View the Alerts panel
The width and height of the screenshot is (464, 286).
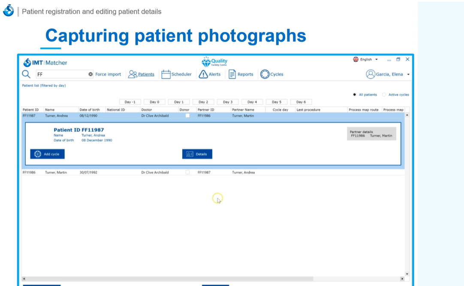(209, 74)
